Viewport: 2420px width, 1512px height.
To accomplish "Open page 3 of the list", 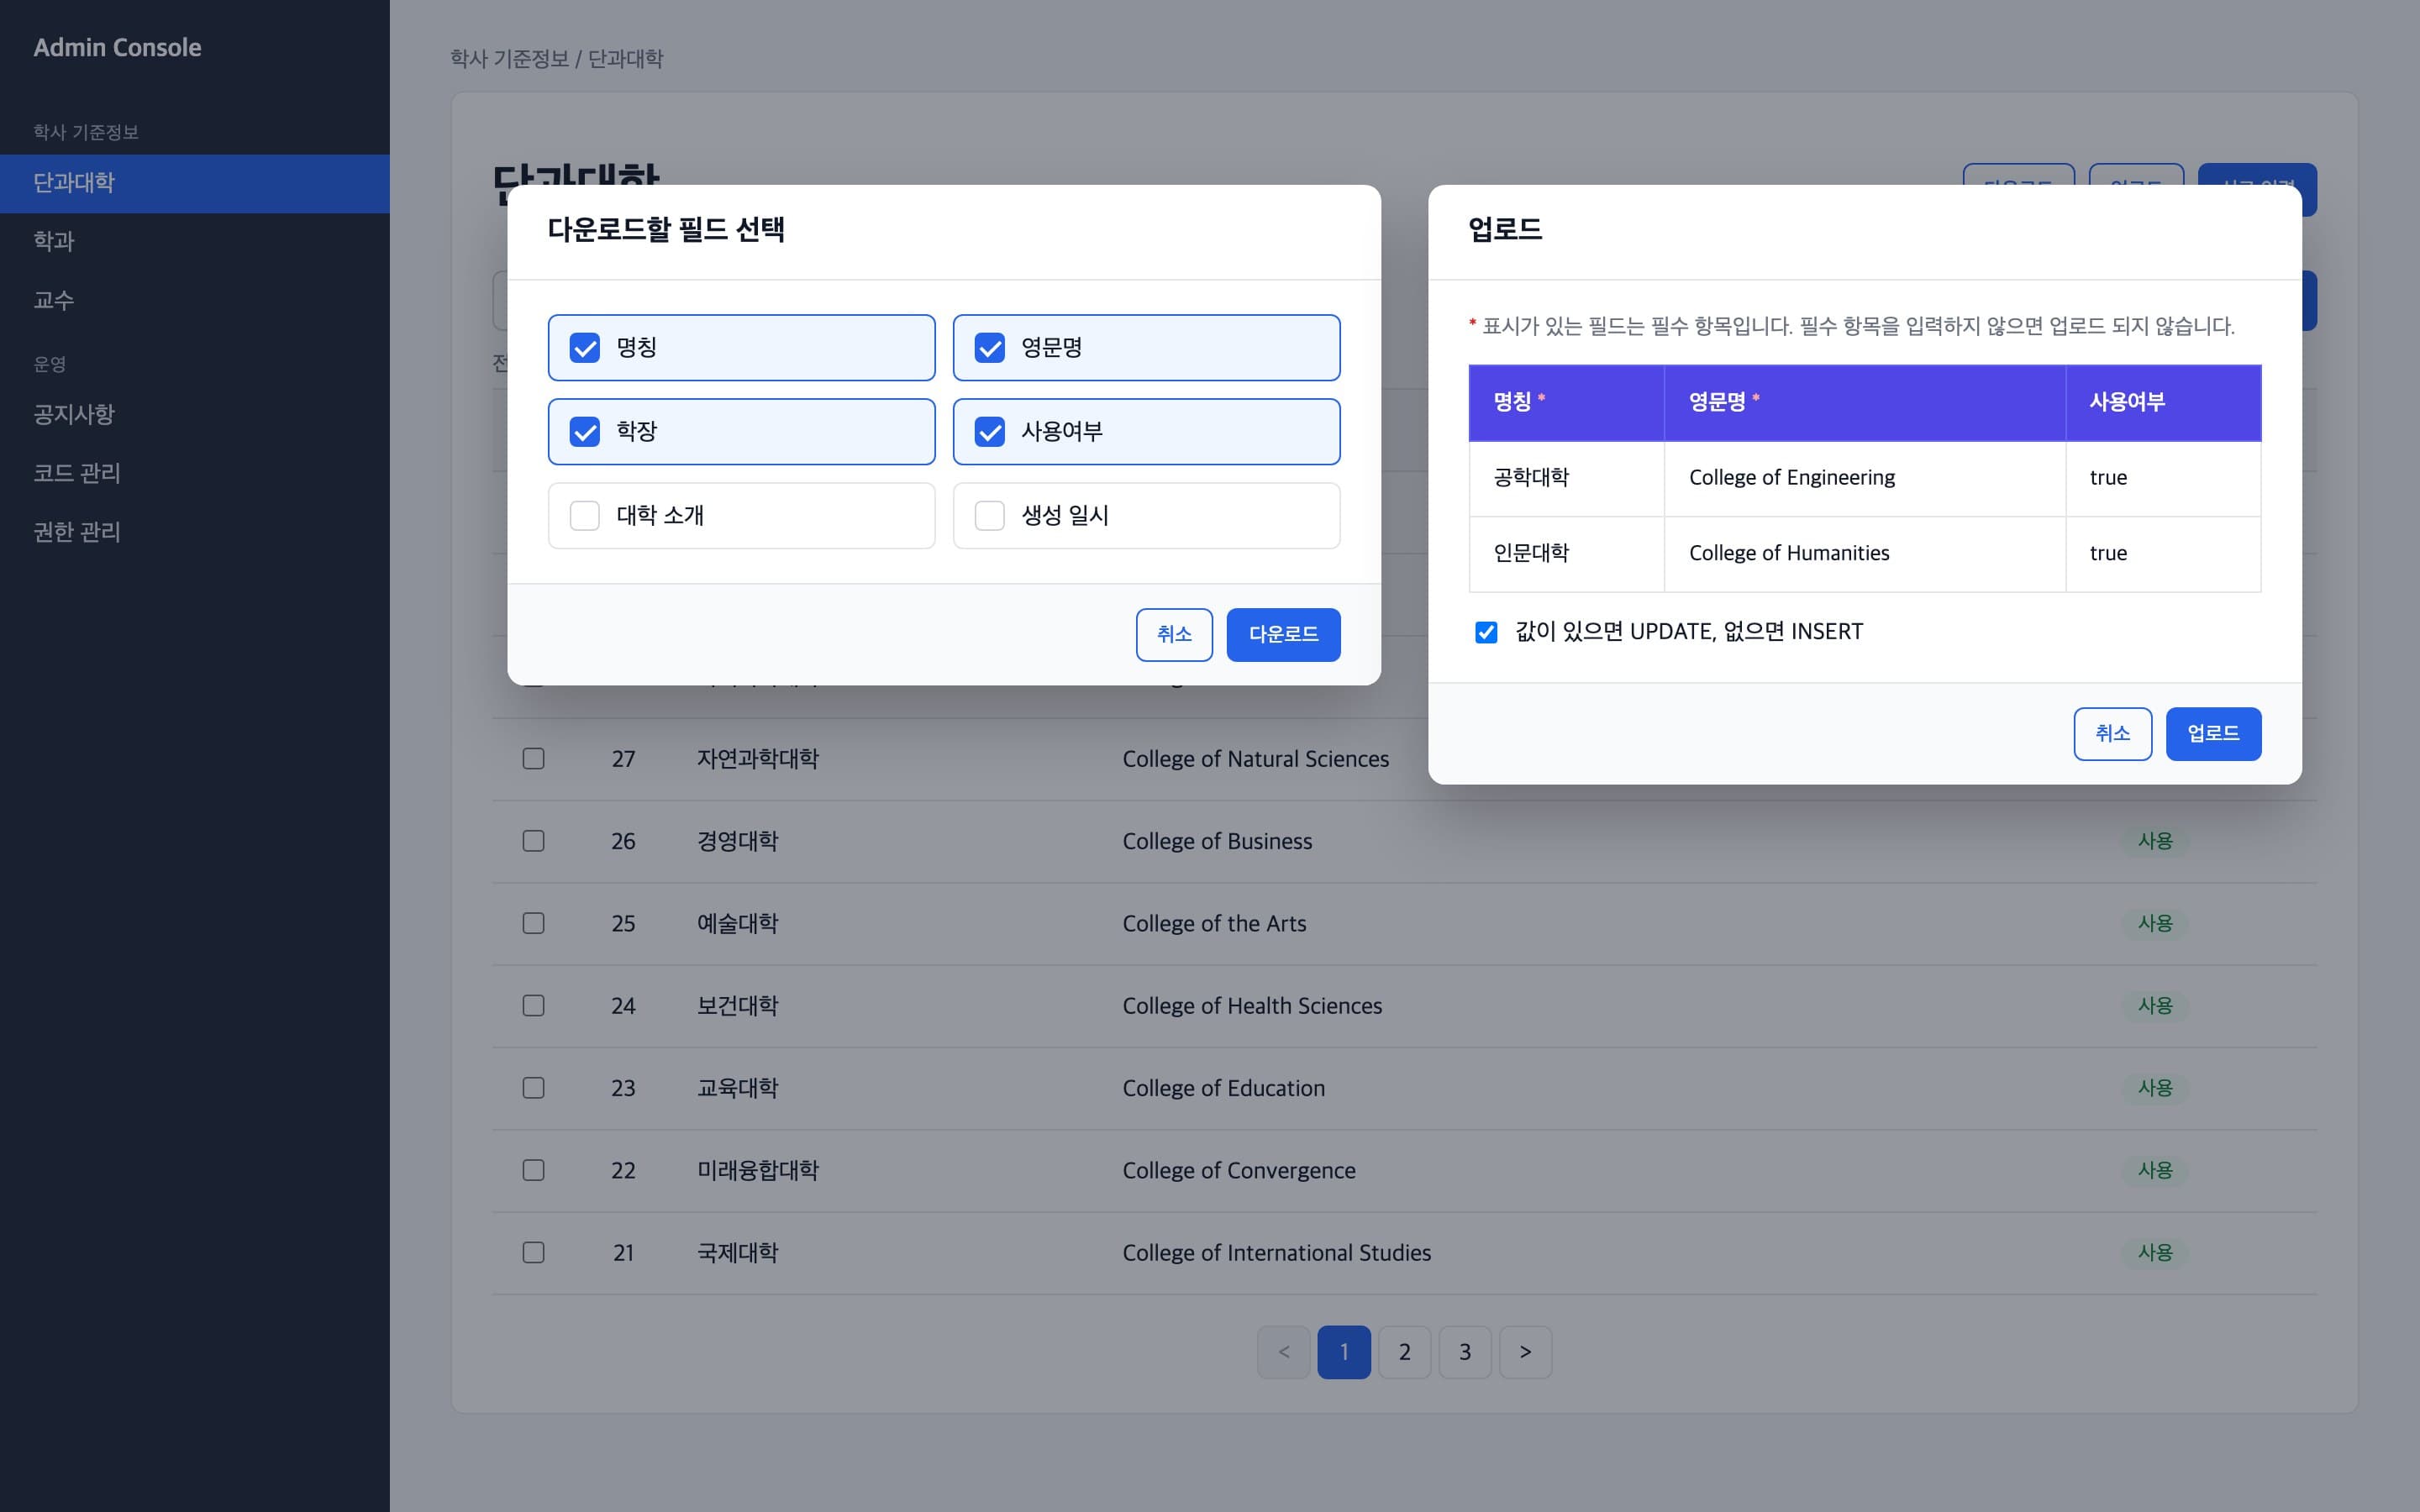I will [x=1465, y=1352].
